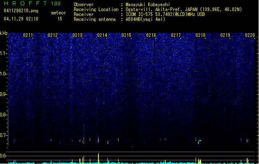Click the 1.0 kHz axis label
This screenshot has width=259, height=164.
point(4,74)
